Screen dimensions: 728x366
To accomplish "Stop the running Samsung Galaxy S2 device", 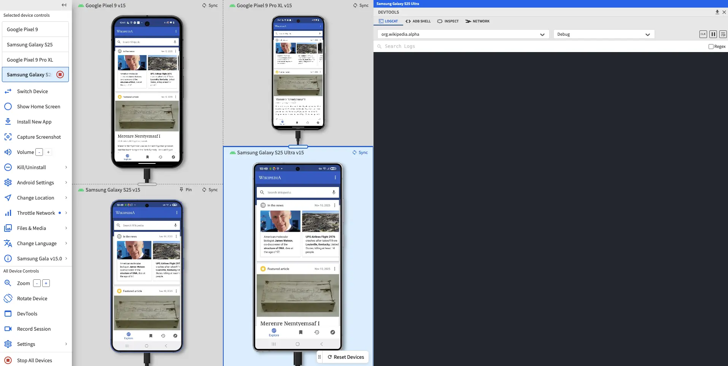I will point(60,74).
